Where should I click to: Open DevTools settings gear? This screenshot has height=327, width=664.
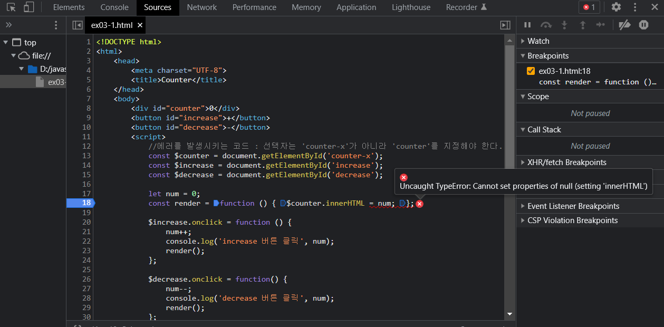click(616, 7)
